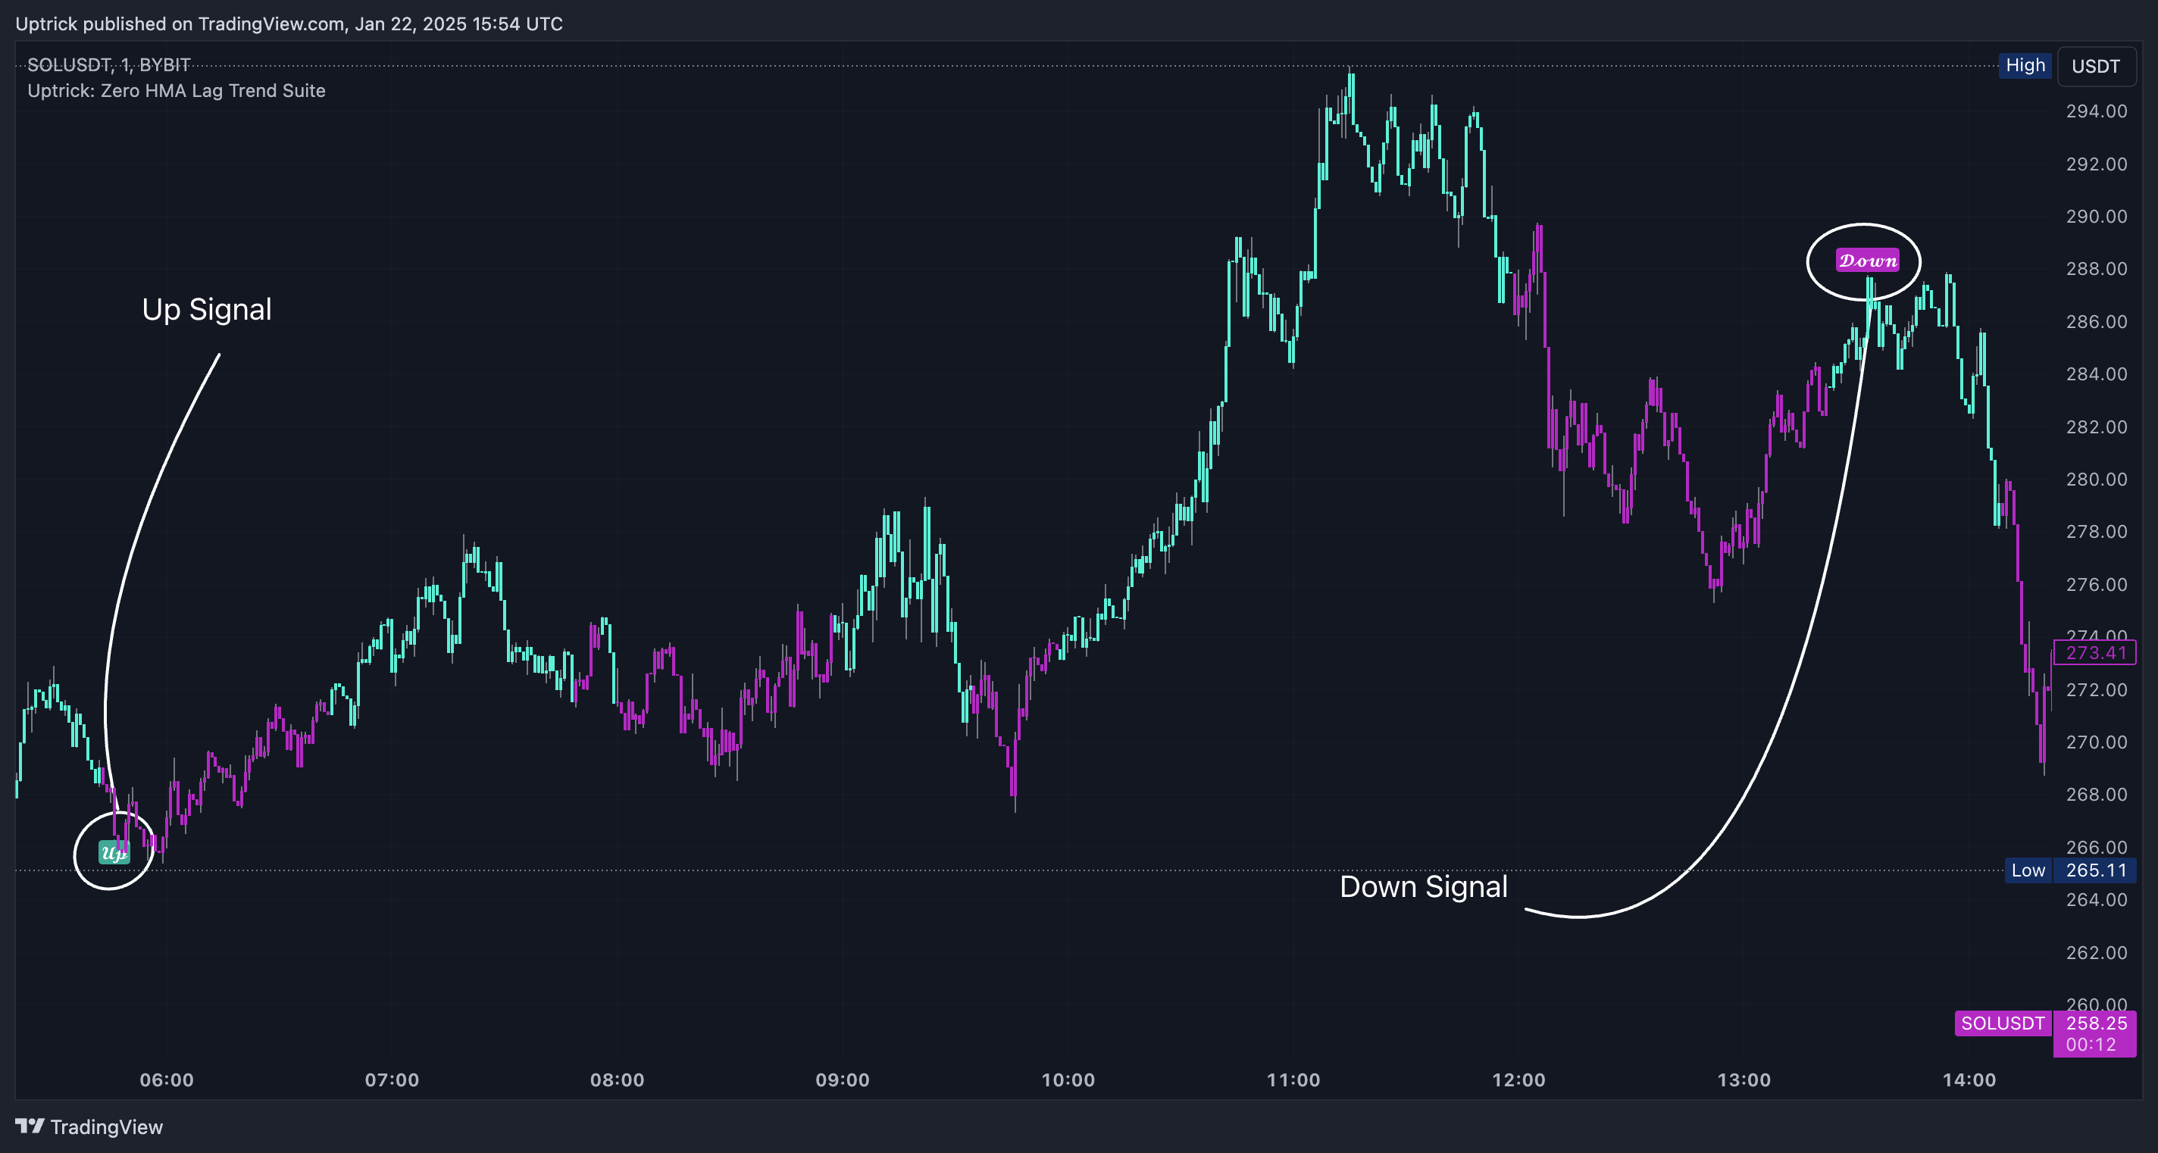Click the 'Down Signal' text annotation

click(1423, 887)
